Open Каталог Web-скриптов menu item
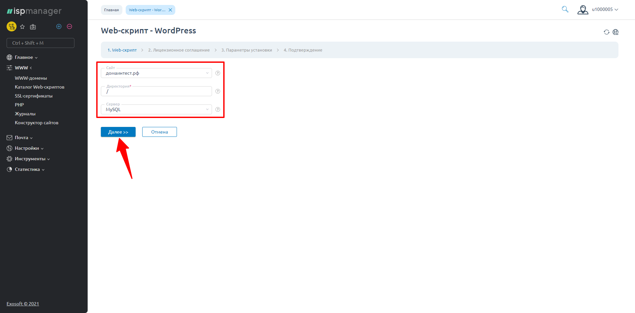Screen dimensions: 635x313 pyautogui.click(x=39, y=87)
